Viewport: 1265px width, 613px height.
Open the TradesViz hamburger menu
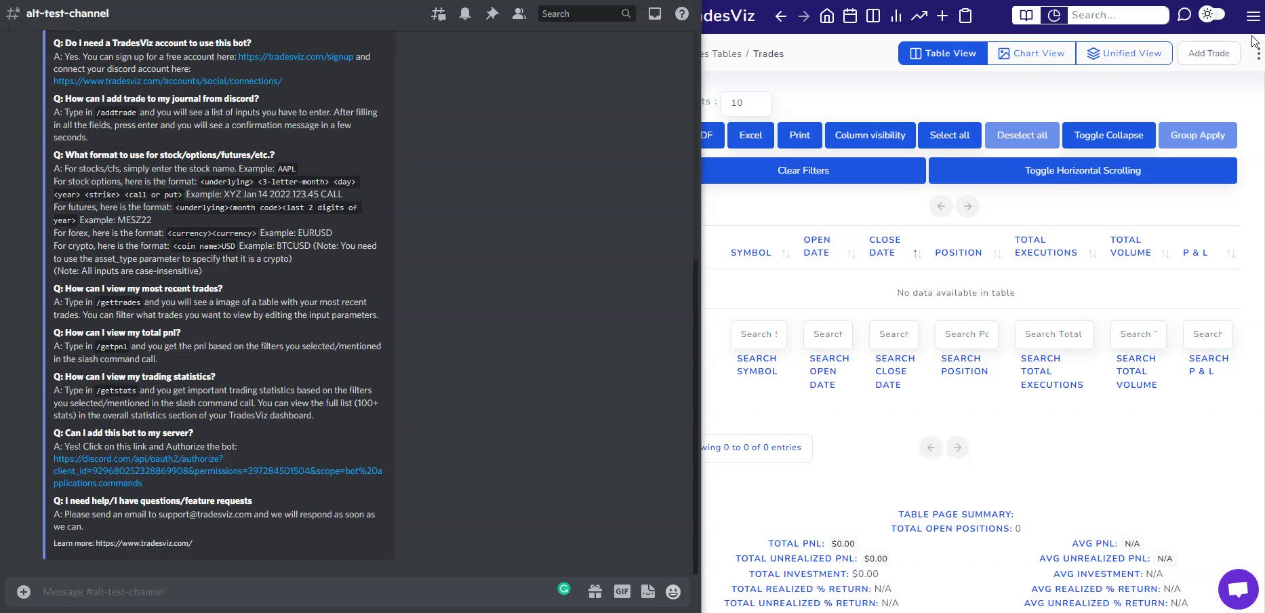[1253, 16]
